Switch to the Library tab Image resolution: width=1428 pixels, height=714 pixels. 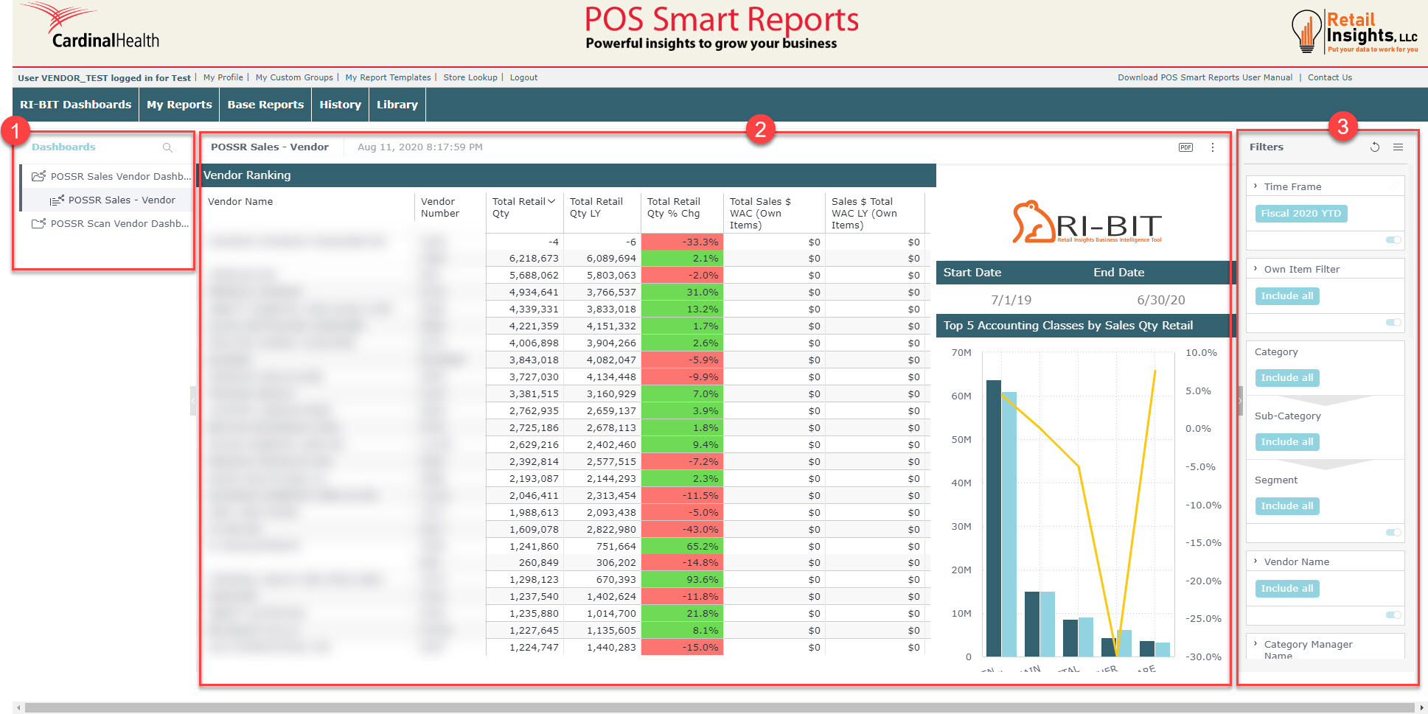click(397, 105)
